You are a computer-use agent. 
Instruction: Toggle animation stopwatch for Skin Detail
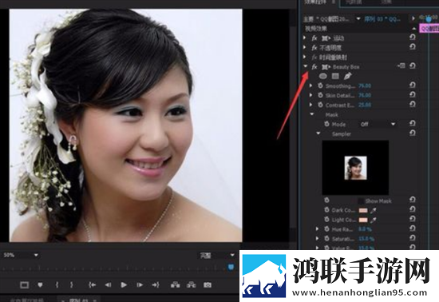(321, 95)
